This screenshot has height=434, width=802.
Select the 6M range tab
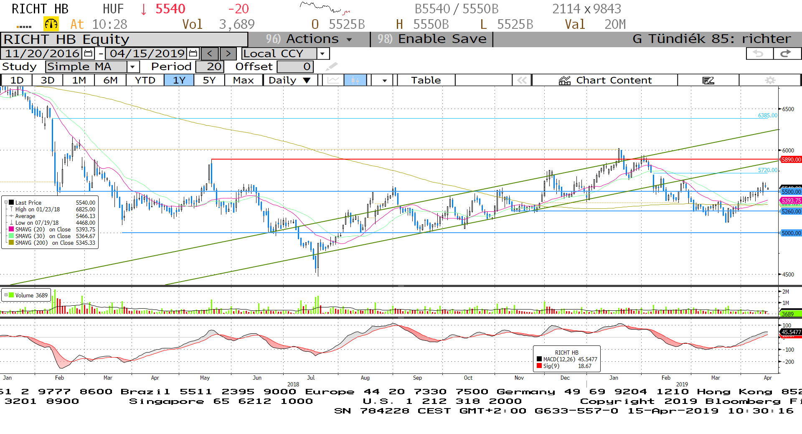pos(110,80)
